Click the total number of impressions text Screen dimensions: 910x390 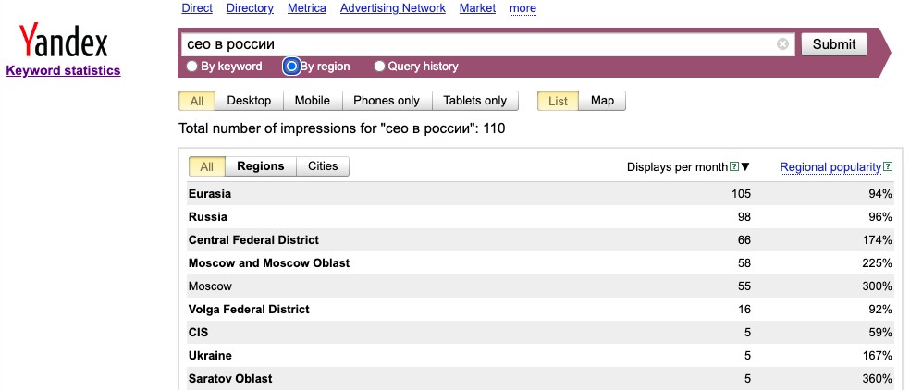click(x=342, y=128)
